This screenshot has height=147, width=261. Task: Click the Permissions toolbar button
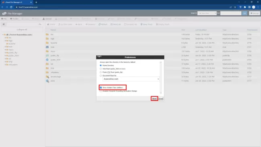tap(141, 19)
